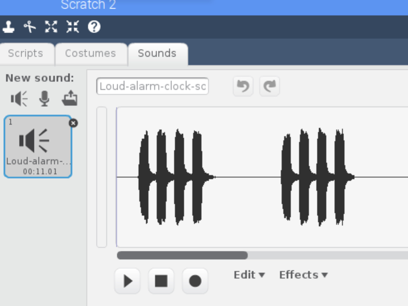
Task: Start recording with the record button
Action: [195, 281]
